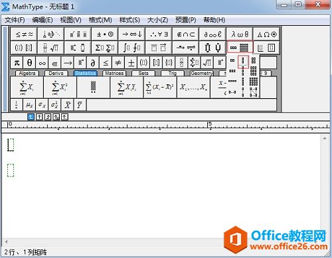Insert fraction template from small bar
Viewport: 332px width, 258px height.
click(181, 63)
